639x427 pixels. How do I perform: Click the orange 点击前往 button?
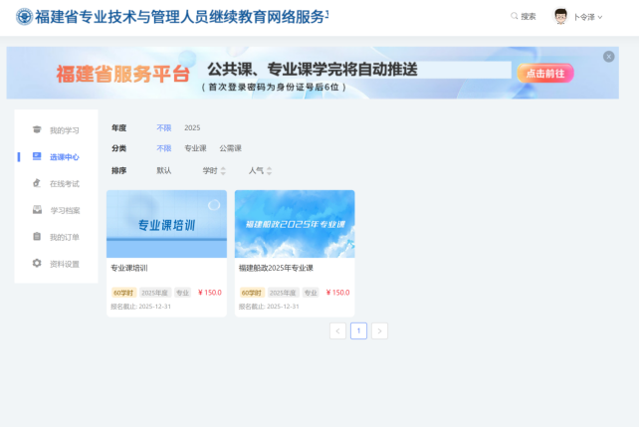coord(545,74)
